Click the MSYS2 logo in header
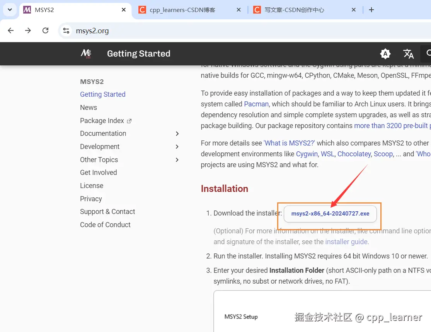Image resolution: width=431 pixels, height=332 pixels. pos(86,53)
